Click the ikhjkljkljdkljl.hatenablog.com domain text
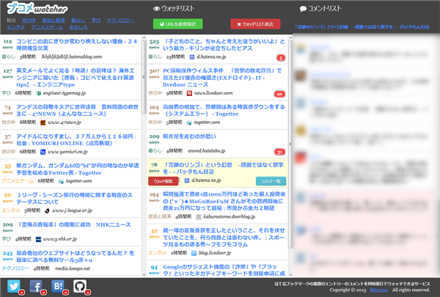Image resolution: width=440 pixels, height=297 pixels. [x=72, y=56]
